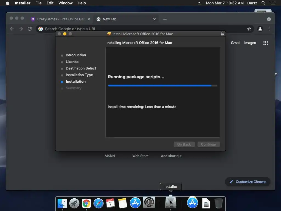Reload the Chrome page
Image resolution: width=281 pixels, height=211 pixels.
click(x=30, y=29)
